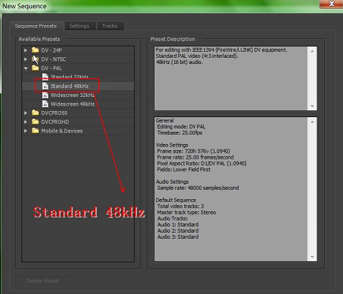
Task: Expand the DV - NTSC folder arrow
Action: click(26, 59)
